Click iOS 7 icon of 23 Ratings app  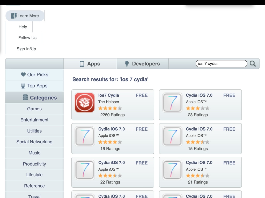[172, 103]
